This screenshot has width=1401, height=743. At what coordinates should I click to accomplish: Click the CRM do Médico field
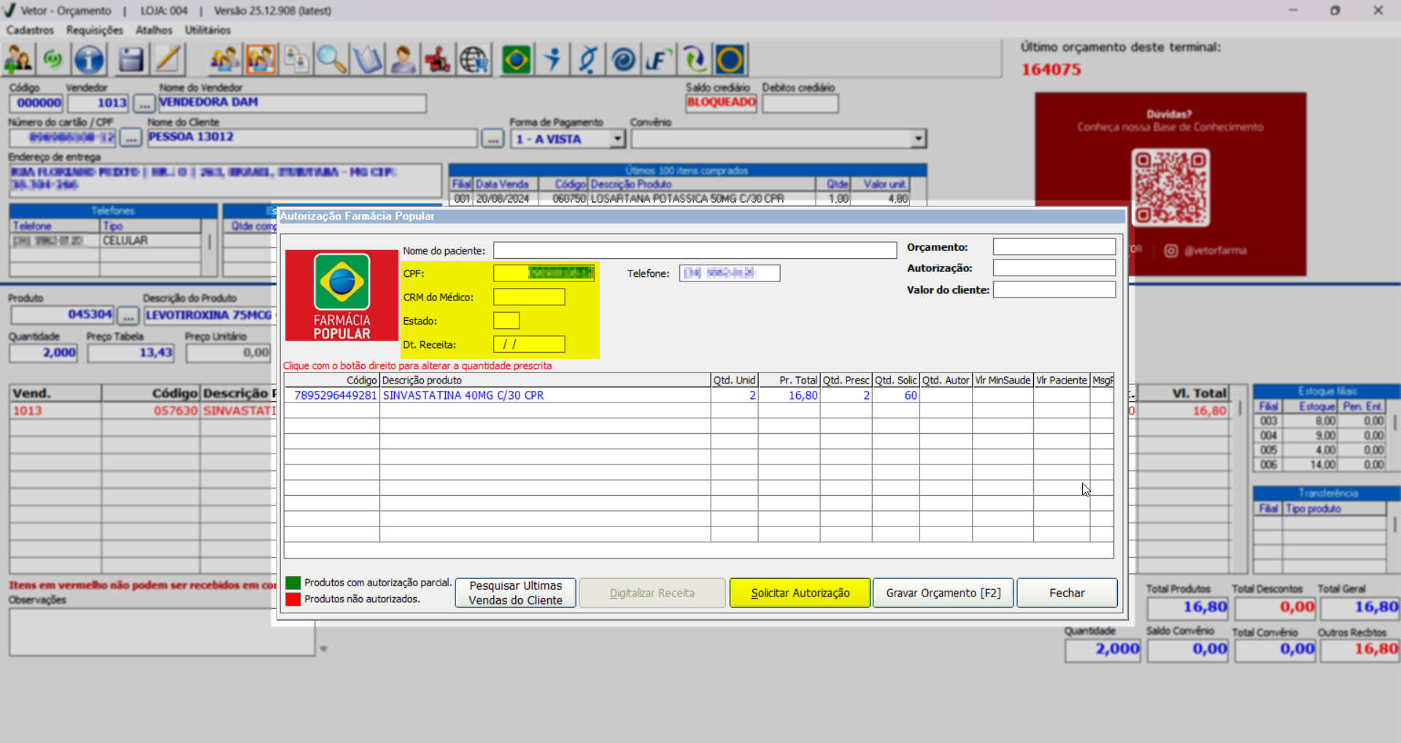point(529,297)
